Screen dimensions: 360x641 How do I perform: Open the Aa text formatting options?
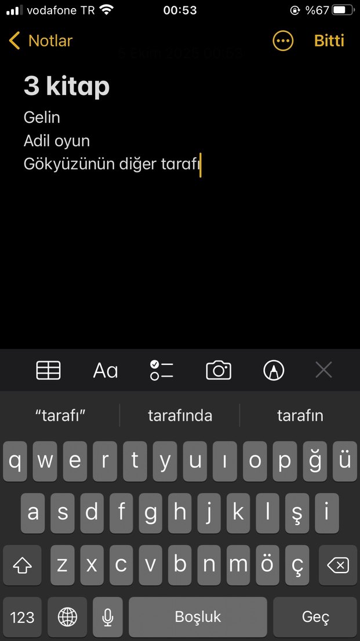[x=106, y=371]
